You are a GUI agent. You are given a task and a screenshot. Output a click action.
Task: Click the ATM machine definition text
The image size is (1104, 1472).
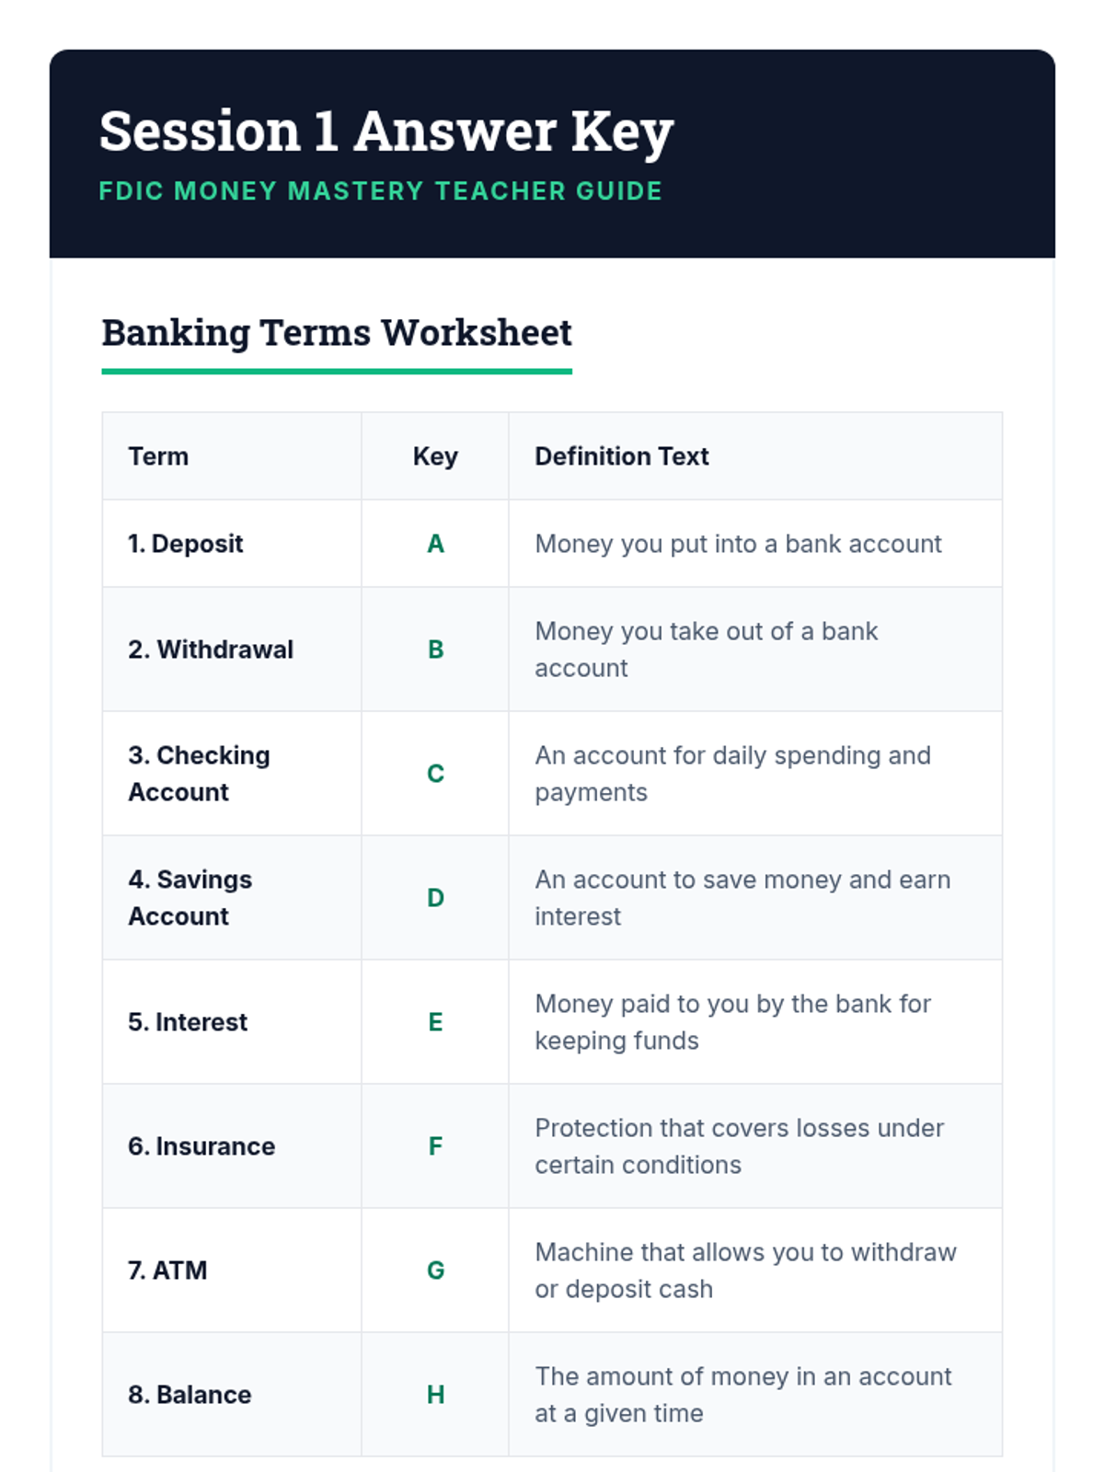(745, 1271)
